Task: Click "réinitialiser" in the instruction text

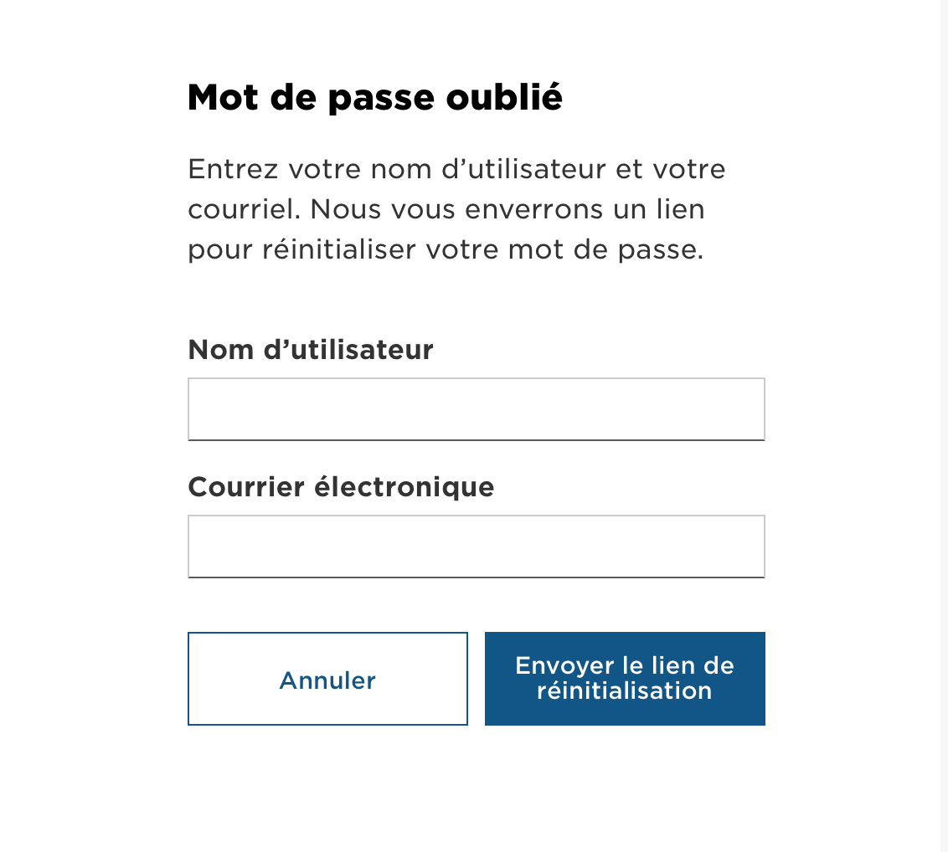Action: [x=339, y=249]
